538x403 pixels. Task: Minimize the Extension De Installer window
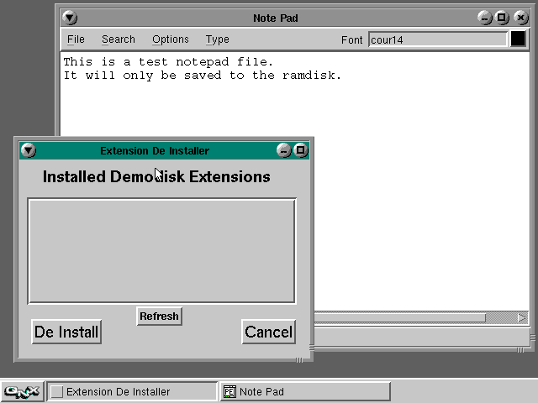[284, 150]
